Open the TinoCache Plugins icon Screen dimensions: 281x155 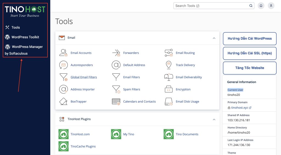pyautogui.click(x=63, y=146)
